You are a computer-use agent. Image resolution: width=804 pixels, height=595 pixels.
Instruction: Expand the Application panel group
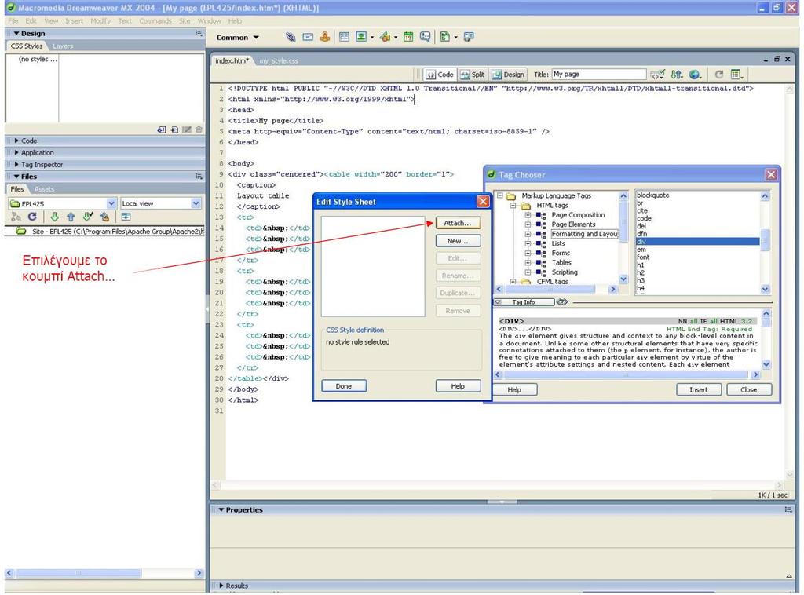tap(17, 153)
